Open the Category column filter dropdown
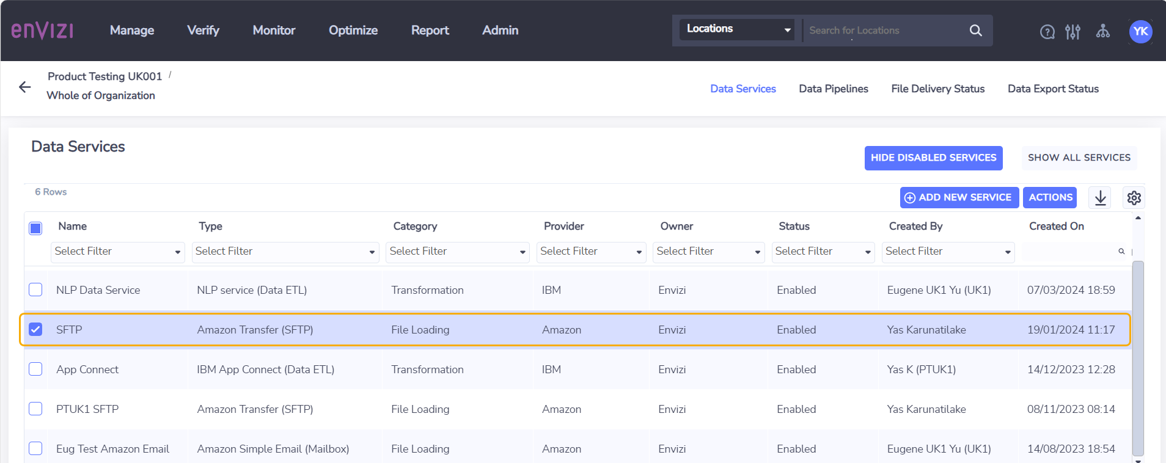Screen dimensions: 1166x463 458,252
